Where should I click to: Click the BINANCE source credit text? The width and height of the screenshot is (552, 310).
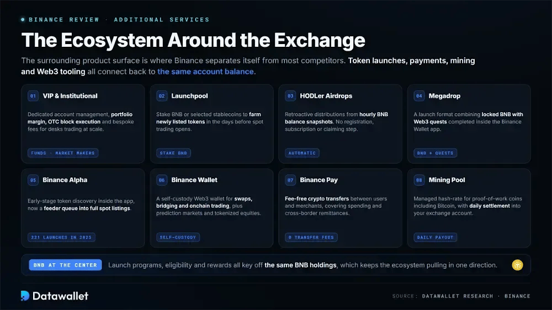point(517,296)
